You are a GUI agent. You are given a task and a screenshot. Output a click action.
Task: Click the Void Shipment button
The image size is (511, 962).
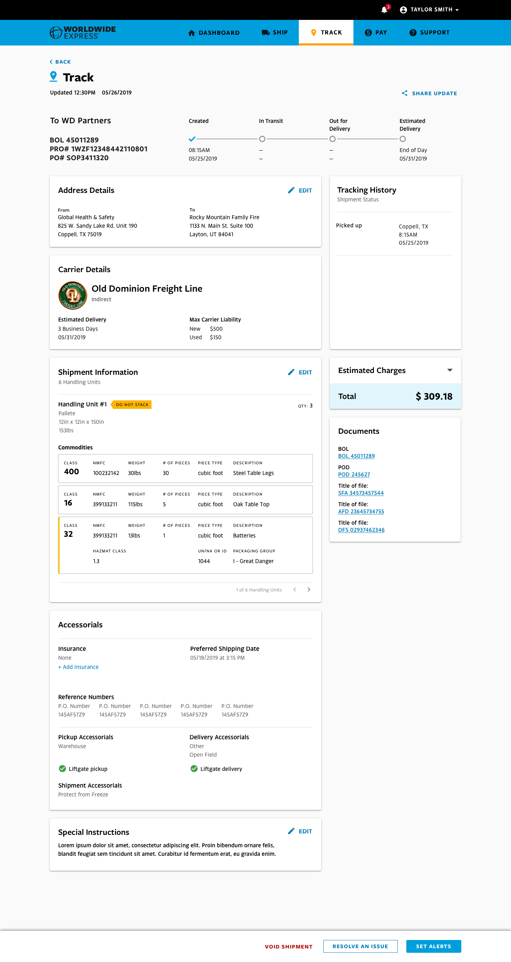289,946
